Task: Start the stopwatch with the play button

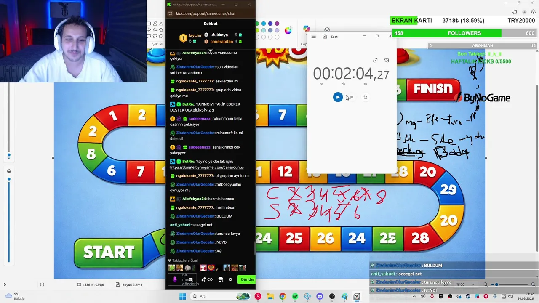Action: (x=338, y=97)
